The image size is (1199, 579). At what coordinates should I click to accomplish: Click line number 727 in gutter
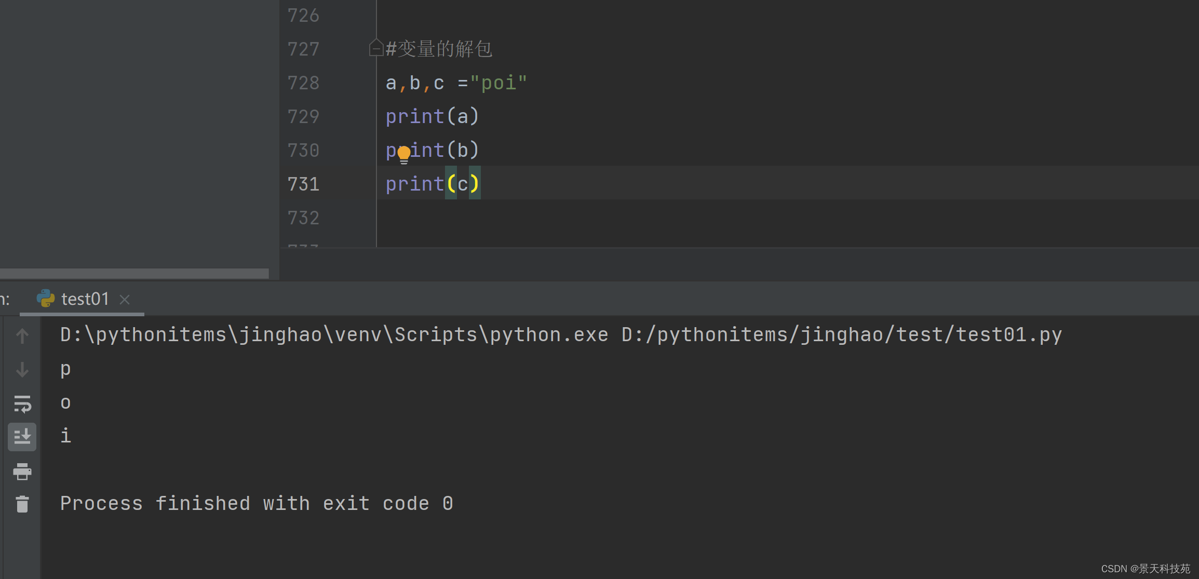click(x=303, y=49)
